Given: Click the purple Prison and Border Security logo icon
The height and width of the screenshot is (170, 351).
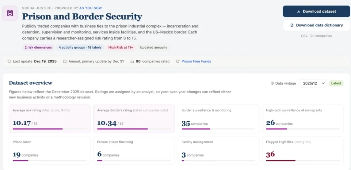Looking at the screenshot, I should 10,13.
